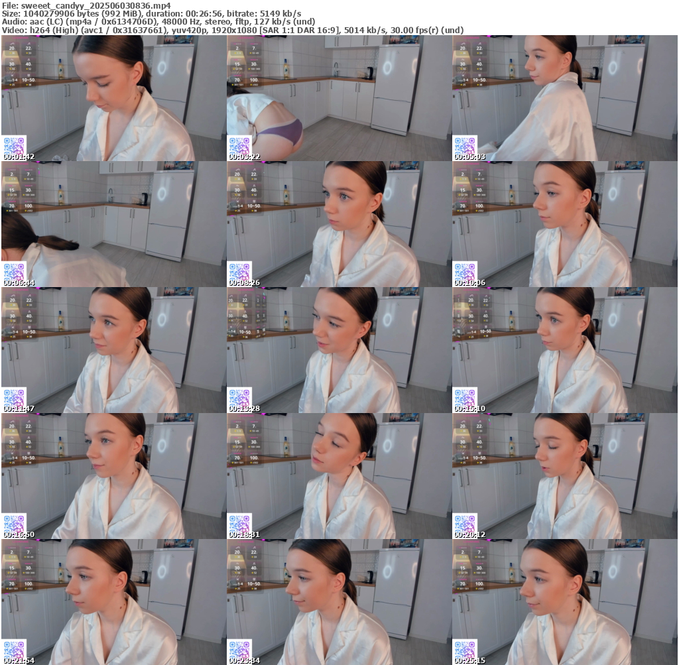Select the thumbnail at timestamp 00:06:44
Screen dimensions: 679x665
click(x=114, y=224)
